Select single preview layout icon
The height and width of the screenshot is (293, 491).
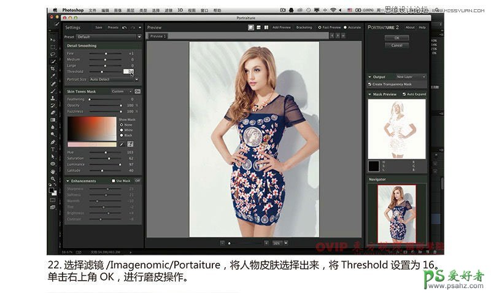coord(251,28)
